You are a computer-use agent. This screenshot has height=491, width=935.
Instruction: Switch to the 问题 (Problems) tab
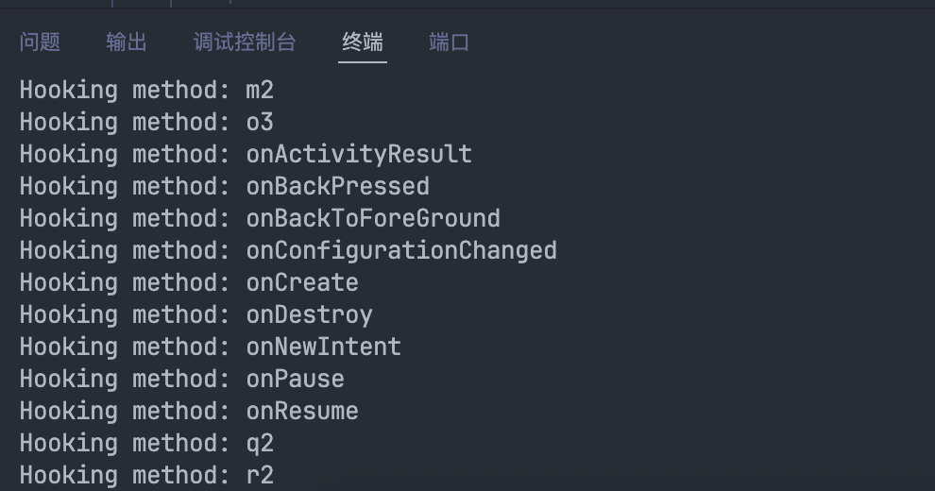point(40,42)
